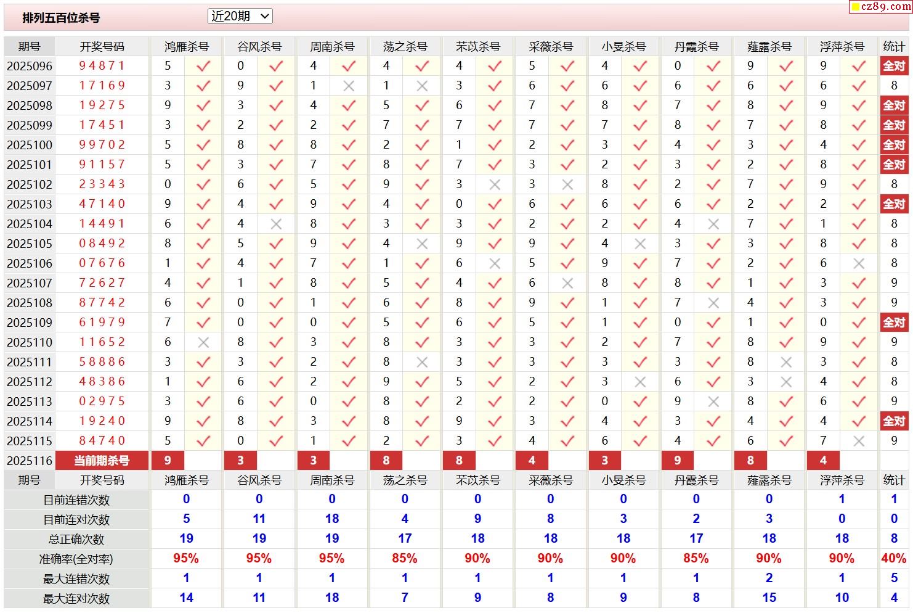Image resolution: width=913 pixels, height=613 pixels.
Task: Click period number 2025105
Action: [x=30, y=244]
